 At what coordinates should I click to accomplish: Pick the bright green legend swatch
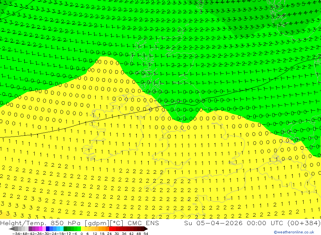(79, 229)
